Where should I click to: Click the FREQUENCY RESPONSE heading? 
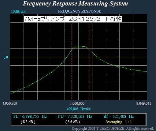pos(80,11)
